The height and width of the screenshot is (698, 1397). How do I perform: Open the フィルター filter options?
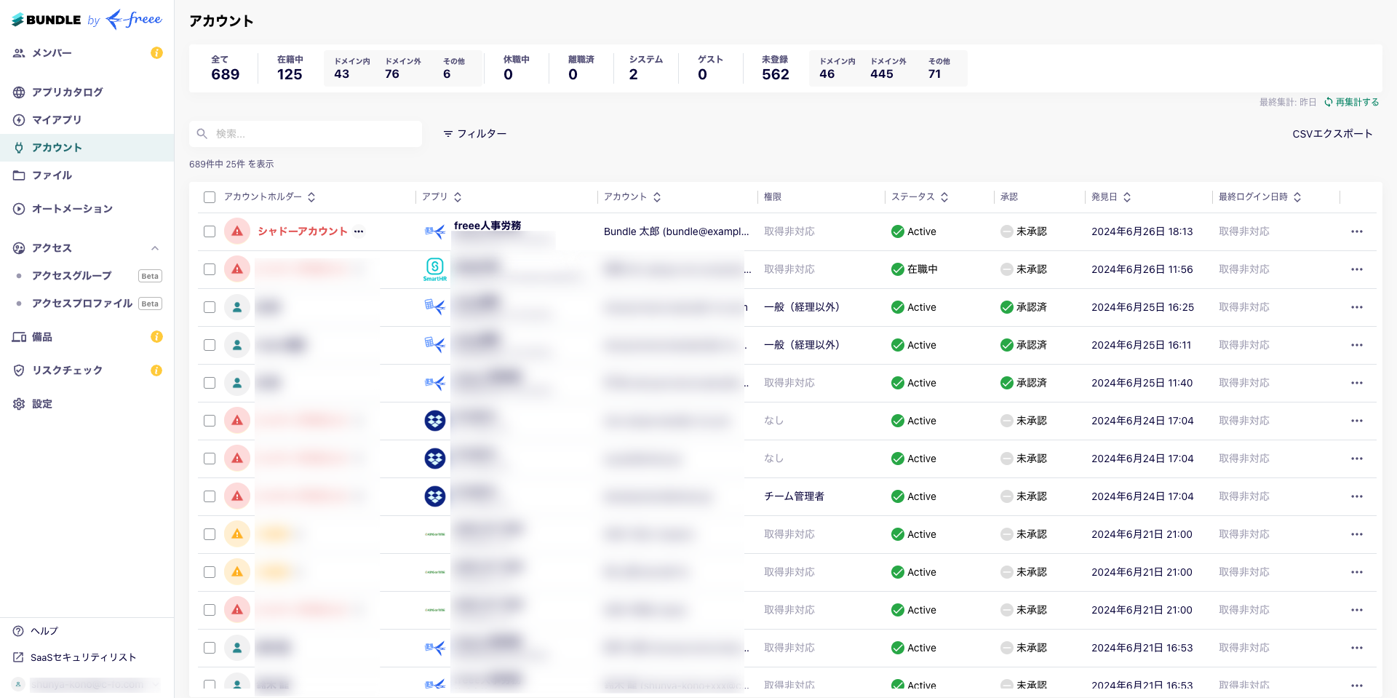pos(475,134)
